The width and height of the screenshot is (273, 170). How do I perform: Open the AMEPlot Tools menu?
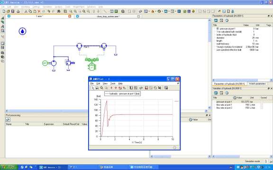pos(113,84)
